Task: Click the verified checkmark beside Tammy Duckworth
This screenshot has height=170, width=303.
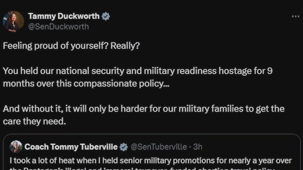Action: (106, 16)
